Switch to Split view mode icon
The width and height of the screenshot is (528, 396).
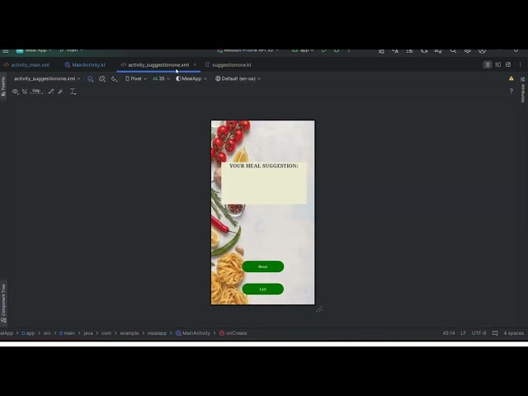pyautogui.click(x=498, y=64)
